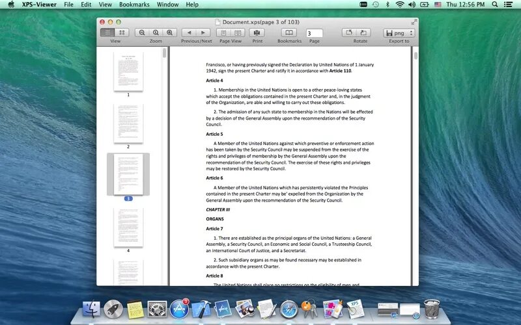This screenshot has height=325, width=521.
Task: Select single page view
Action: pyautogui.click(x=223, y=32)
